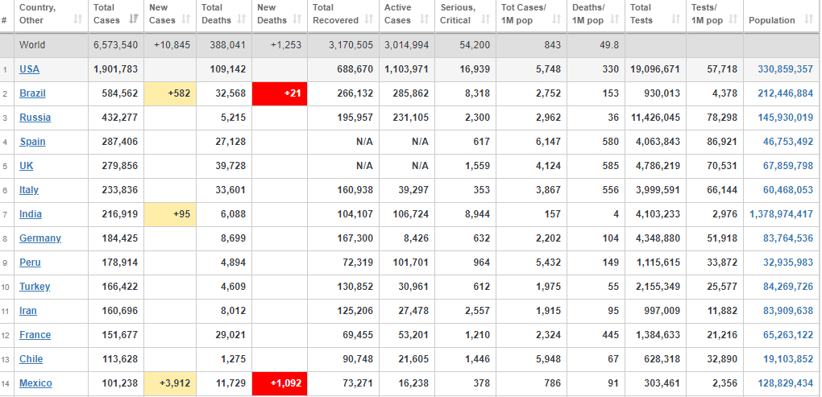Open the Iran country link
Viewport: 822px width, 397px height.
(28, 311)
